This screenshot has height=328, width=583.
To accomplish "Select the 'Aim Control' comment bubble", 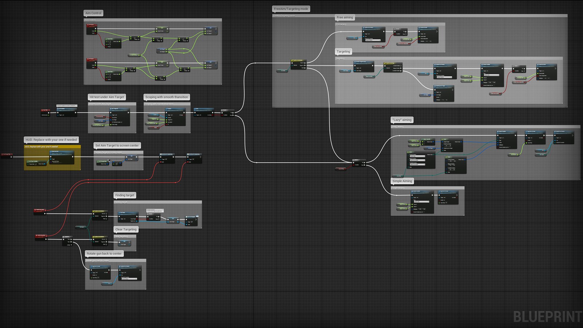I will coord(93,13).
